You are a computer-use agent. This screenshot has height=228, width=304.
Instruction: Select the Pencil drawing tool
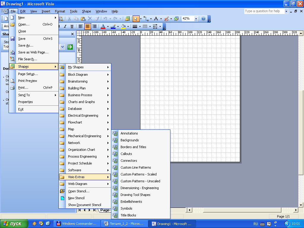tap(166, 19)
